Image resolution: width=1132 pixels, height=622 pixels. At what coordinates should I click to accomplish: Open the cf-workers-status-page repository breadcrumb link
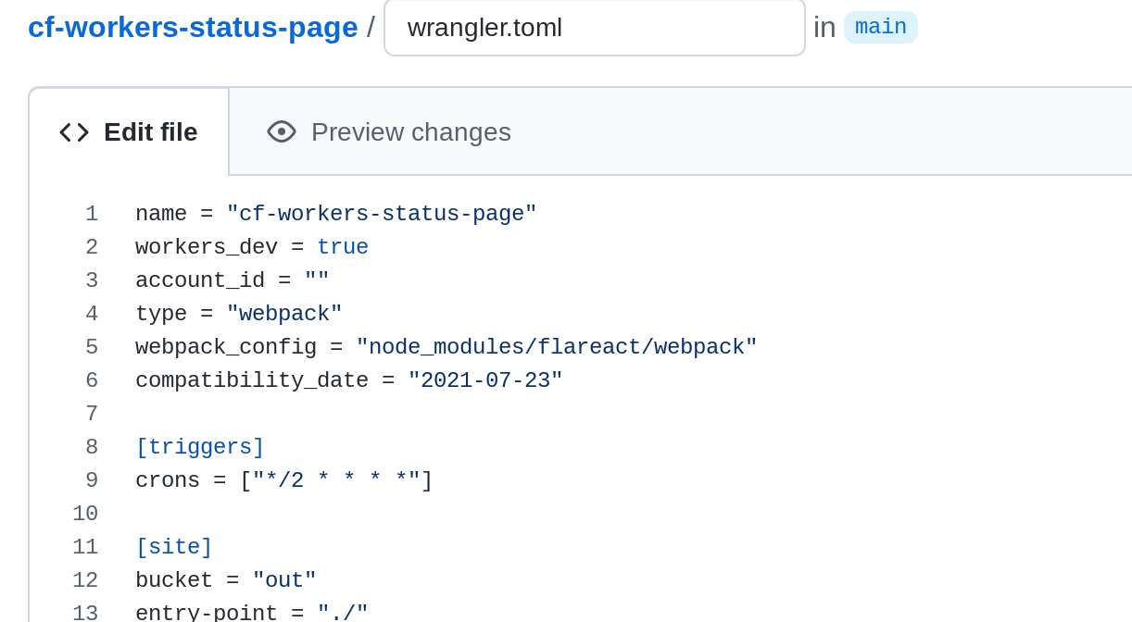193,28
